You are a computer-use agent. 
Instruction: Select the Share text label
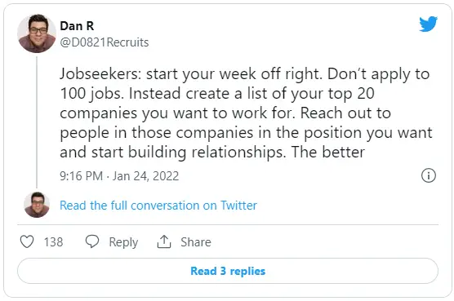(x=196, y=242)
